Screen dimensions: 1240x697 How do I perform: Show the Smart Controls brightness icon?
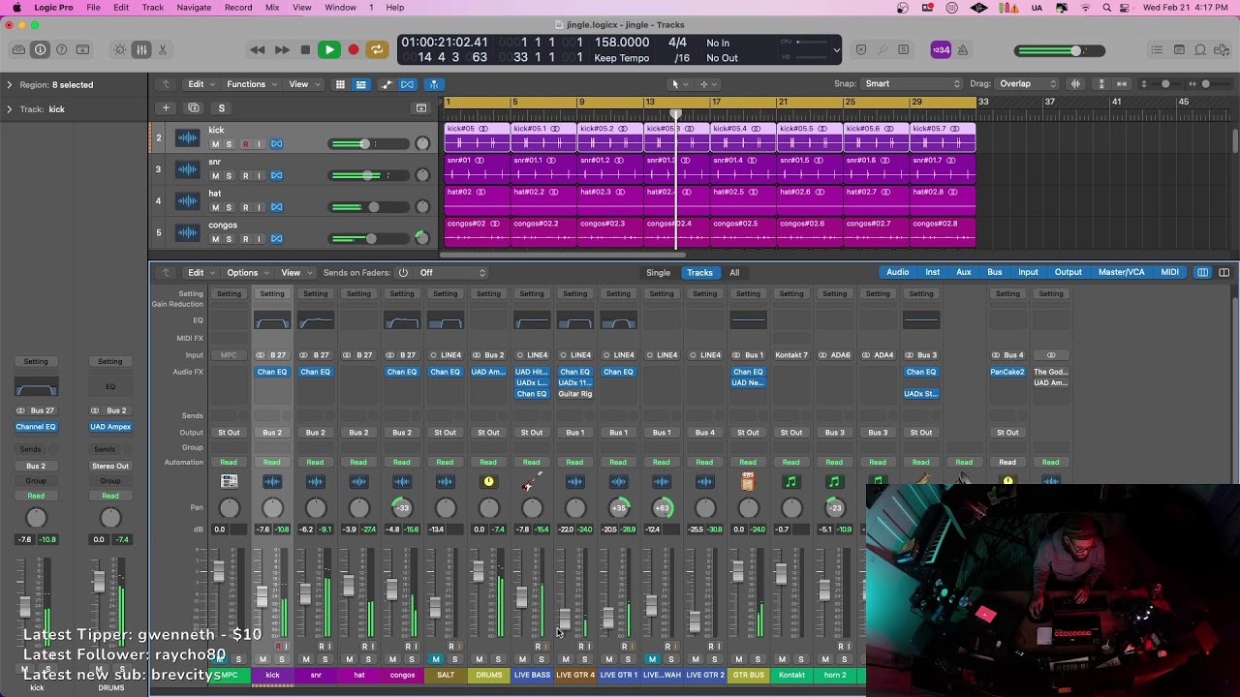(120, 49)
